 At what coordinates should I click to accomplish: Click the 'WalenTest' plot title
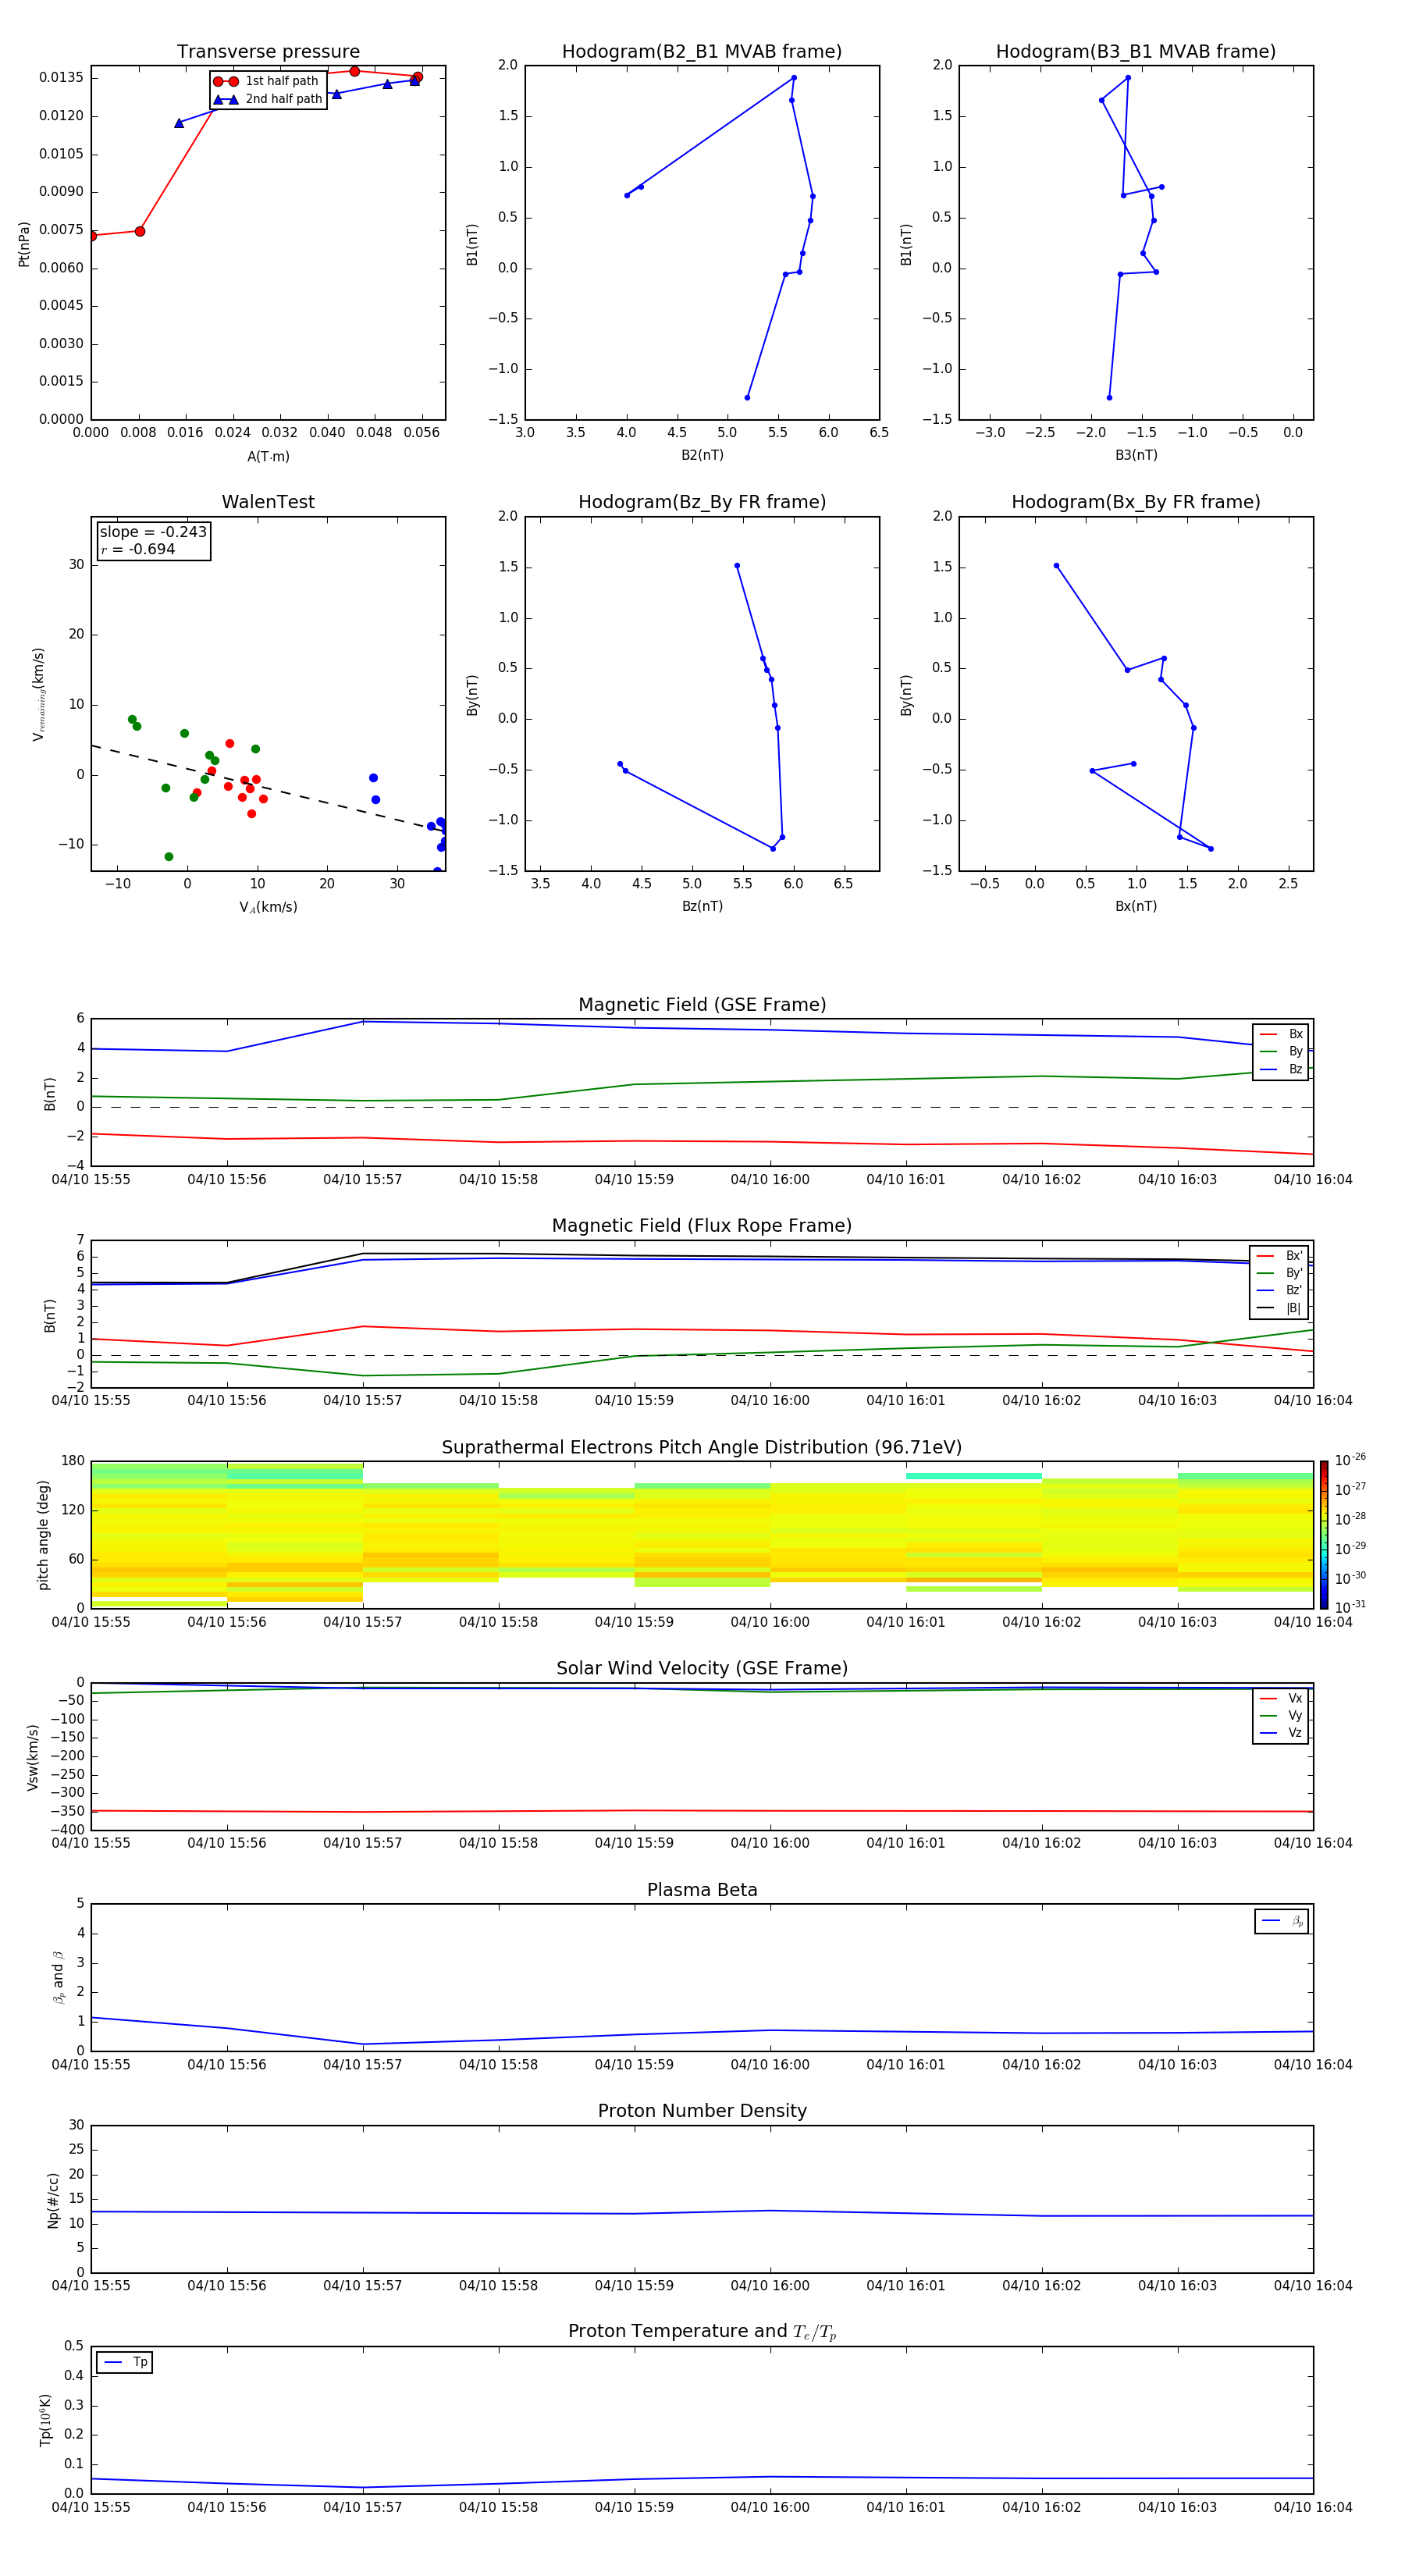click(x=268, y=502)
